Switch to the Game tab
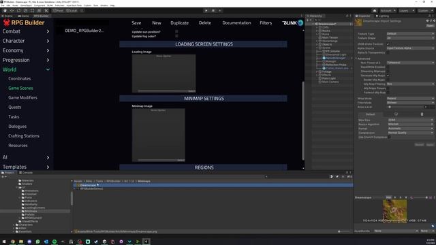The image size is (436, 245). click(x=23, y=16)
